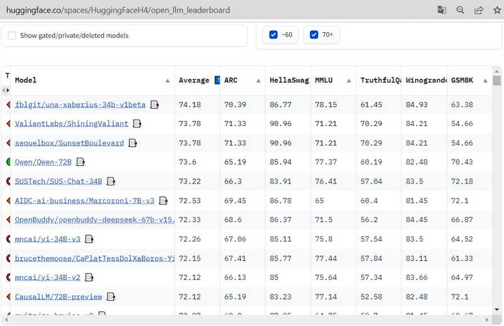The height and width of the screenshot is (326, 504).
Task: Open model card icon for Marcoroni-7B-v3
Action: click(163, 201)
